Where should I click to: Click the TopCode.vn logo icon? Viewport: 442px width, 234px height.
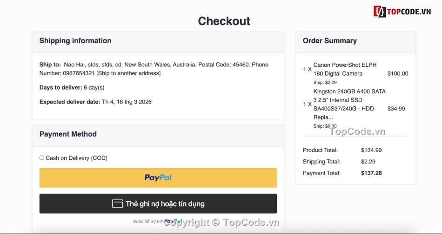(x=380, y=12)
